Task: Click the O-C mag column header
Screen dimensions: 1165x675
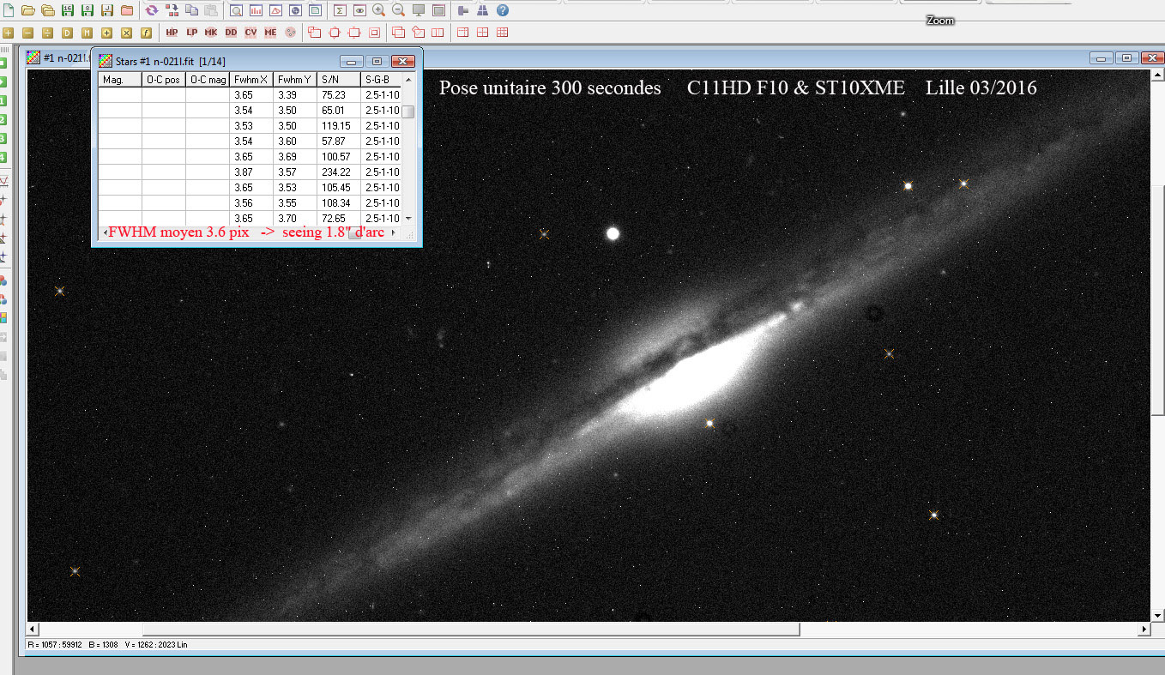Action: coord(208,80)
